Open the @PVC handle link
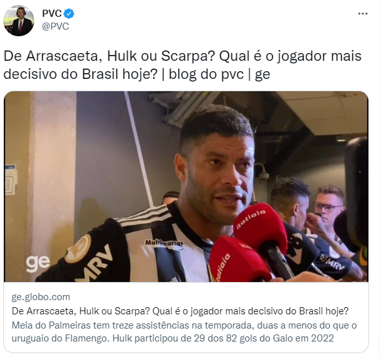This screenshot has width=380, height=359. 56,26
